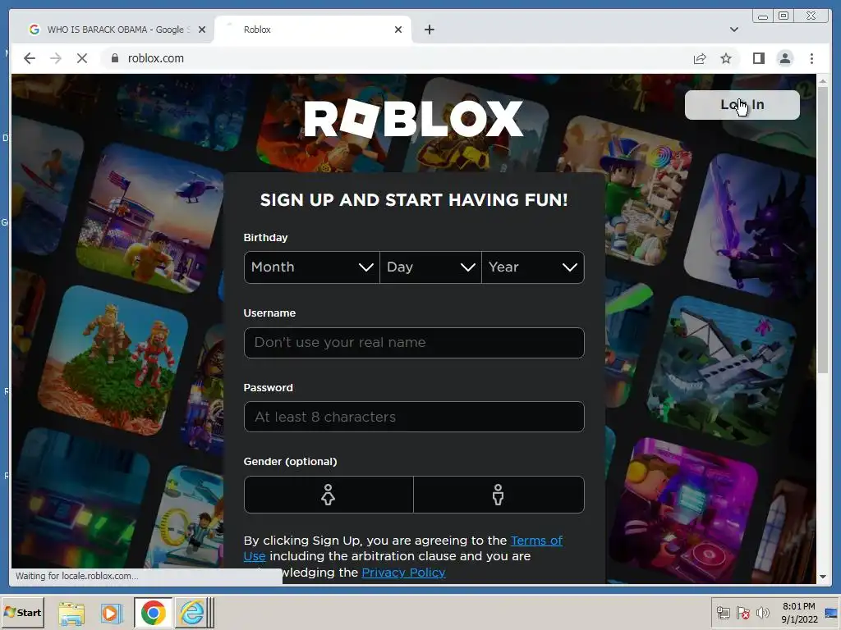Select the female gender icon
841x630 pixels.
pos(329,495)
